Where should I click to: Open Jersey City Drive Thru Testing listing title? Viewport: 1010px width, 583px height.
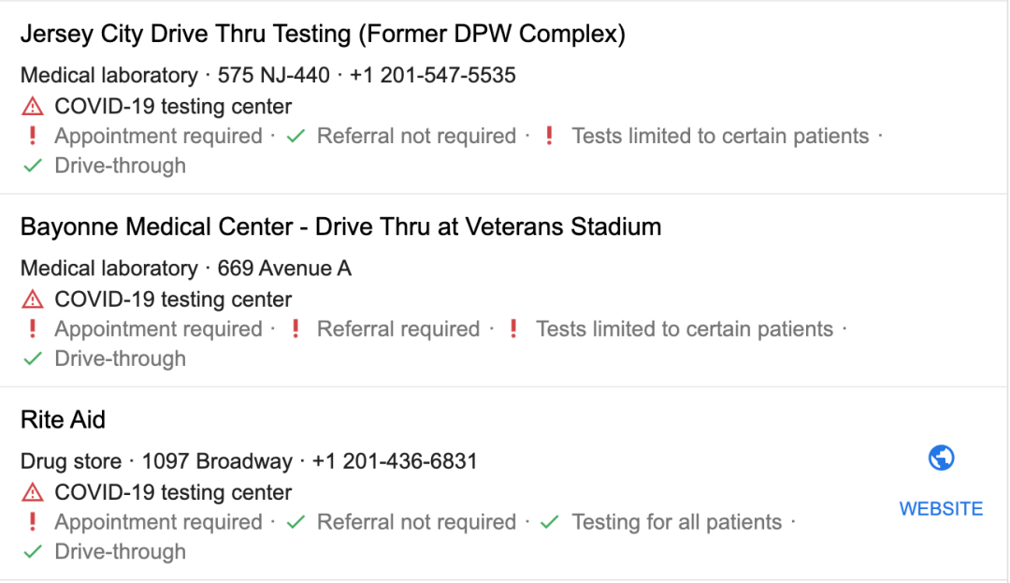(x=323, y=35)
